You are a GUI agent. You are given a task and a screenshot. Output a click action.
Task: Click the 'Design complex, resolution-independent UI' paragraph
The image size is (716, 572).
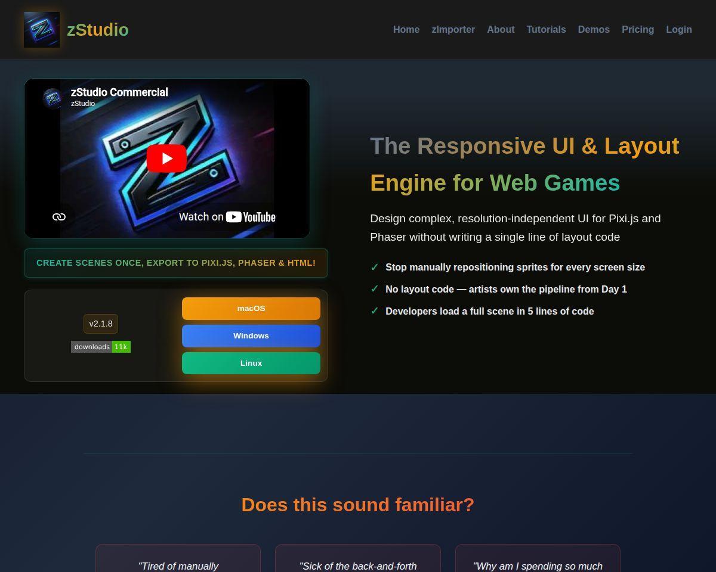coord(515,228)
